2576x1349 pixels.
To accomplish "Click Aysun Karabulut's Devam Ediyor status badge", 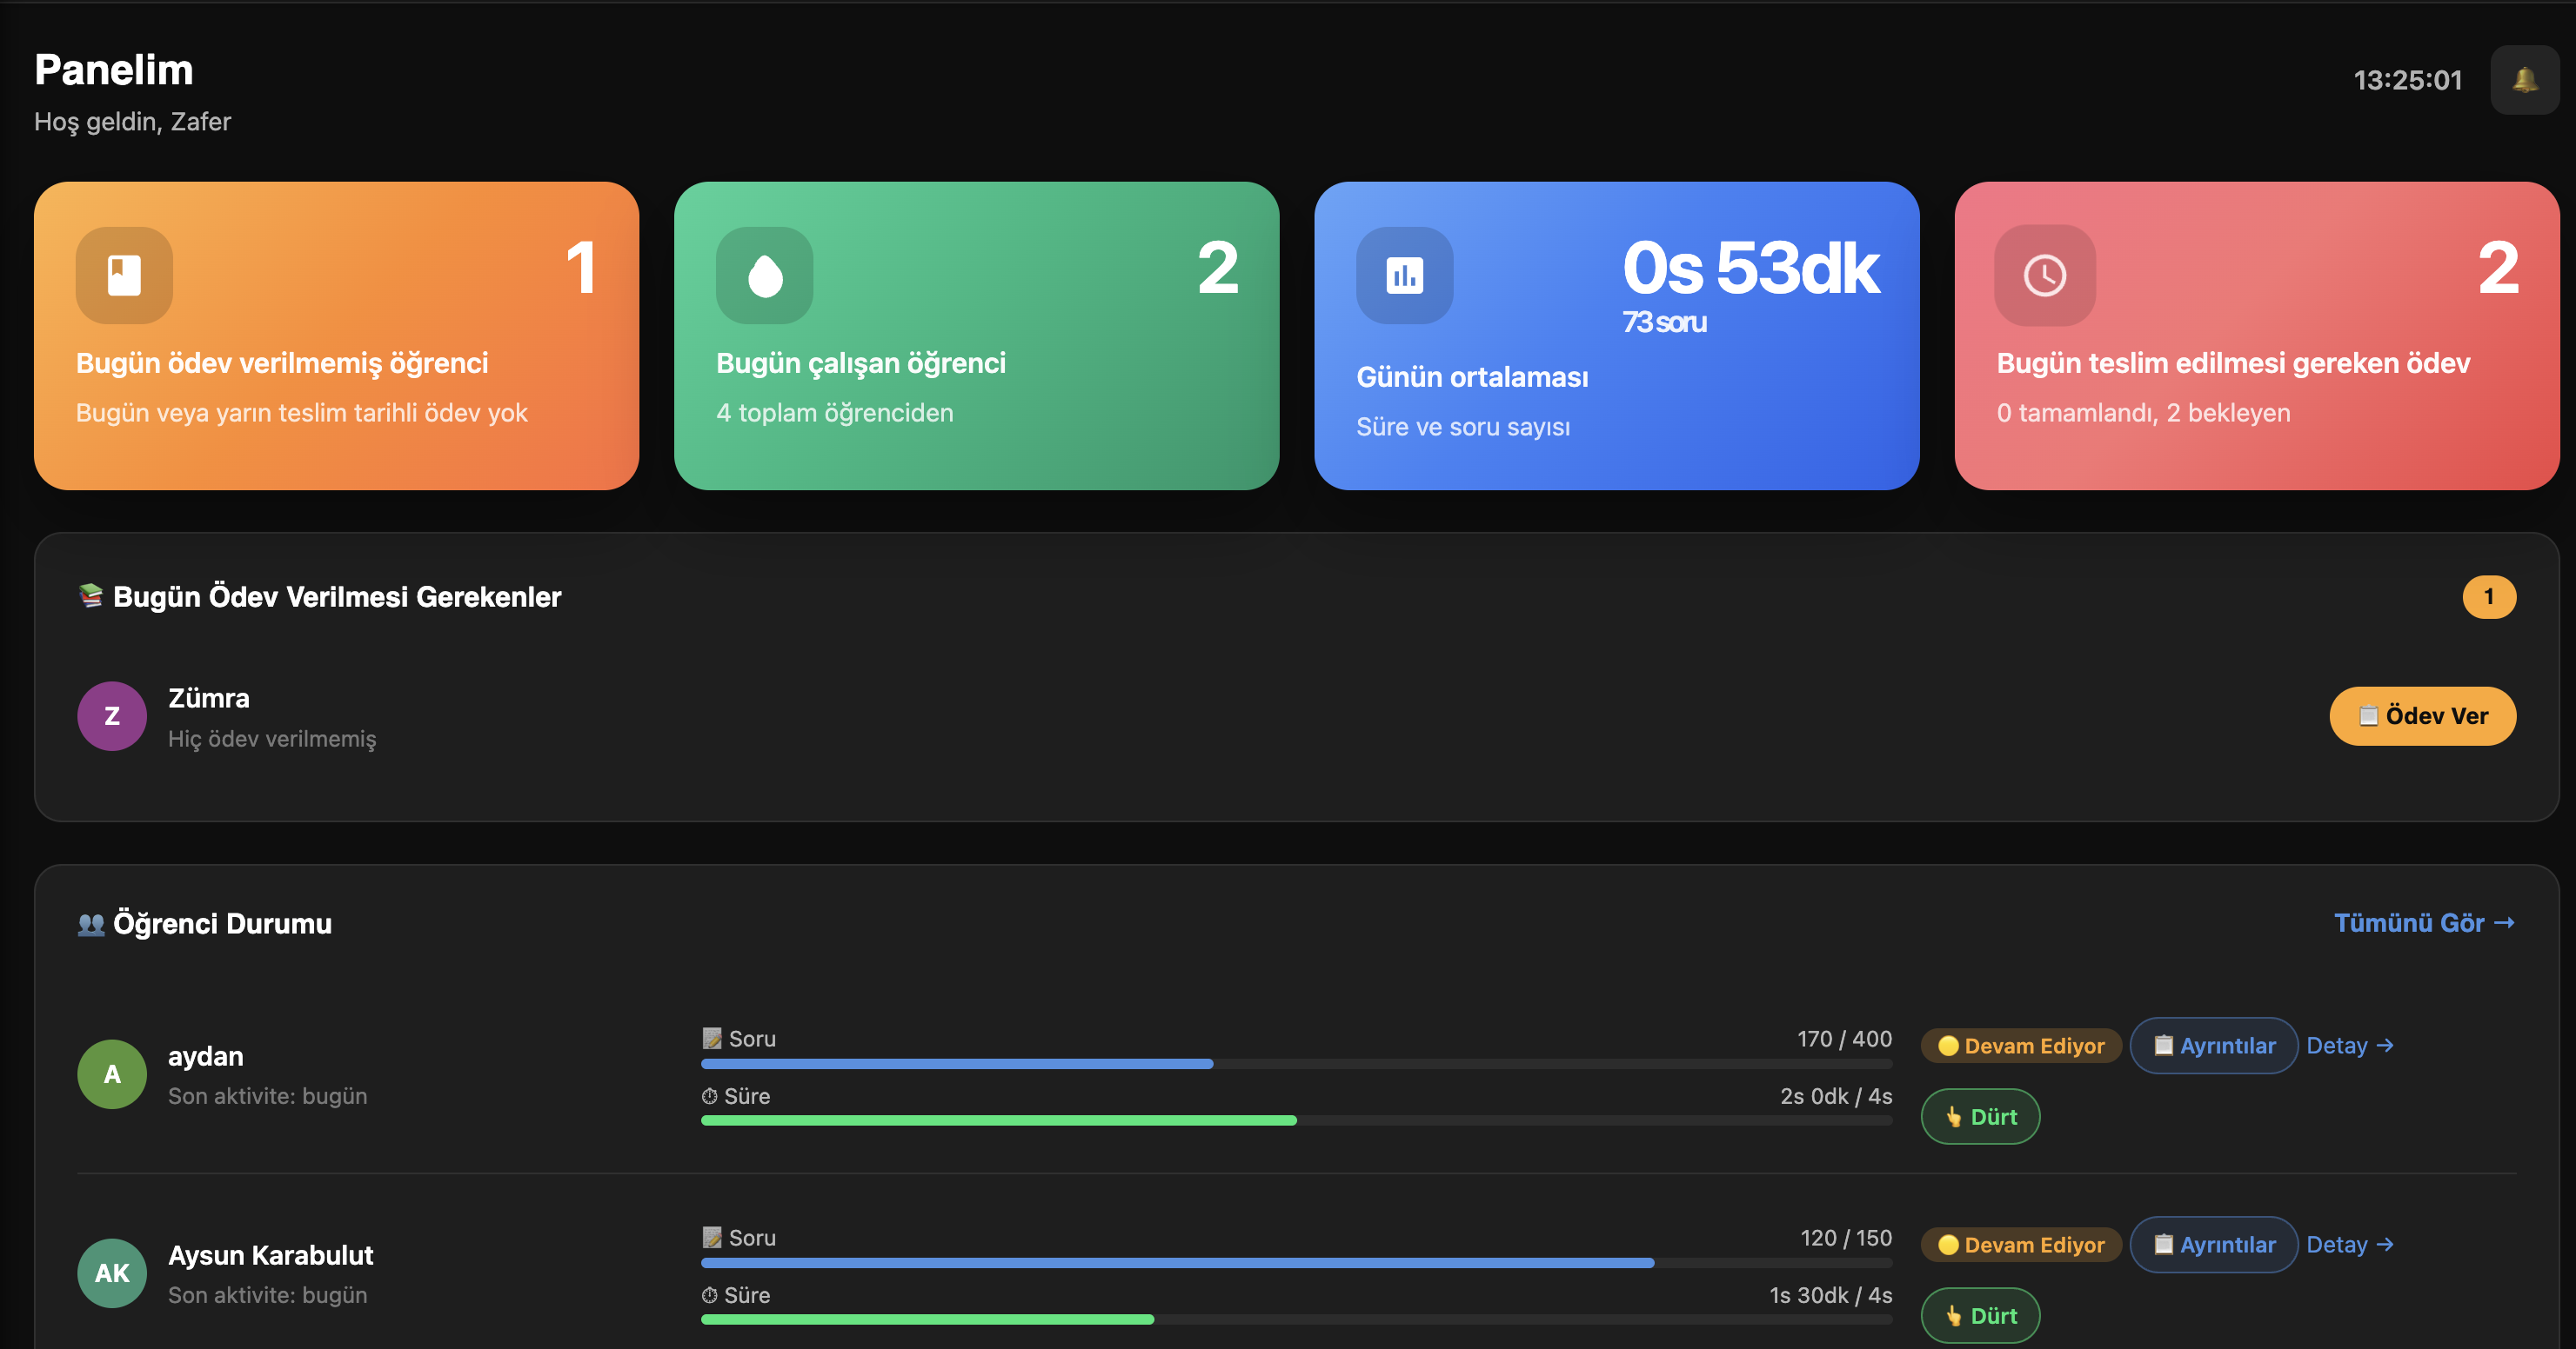I will click(2020, 1244).
